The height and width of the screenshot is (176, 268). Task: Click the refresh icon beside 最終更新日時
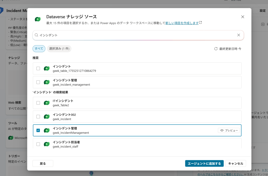click(x=216, y=49)
